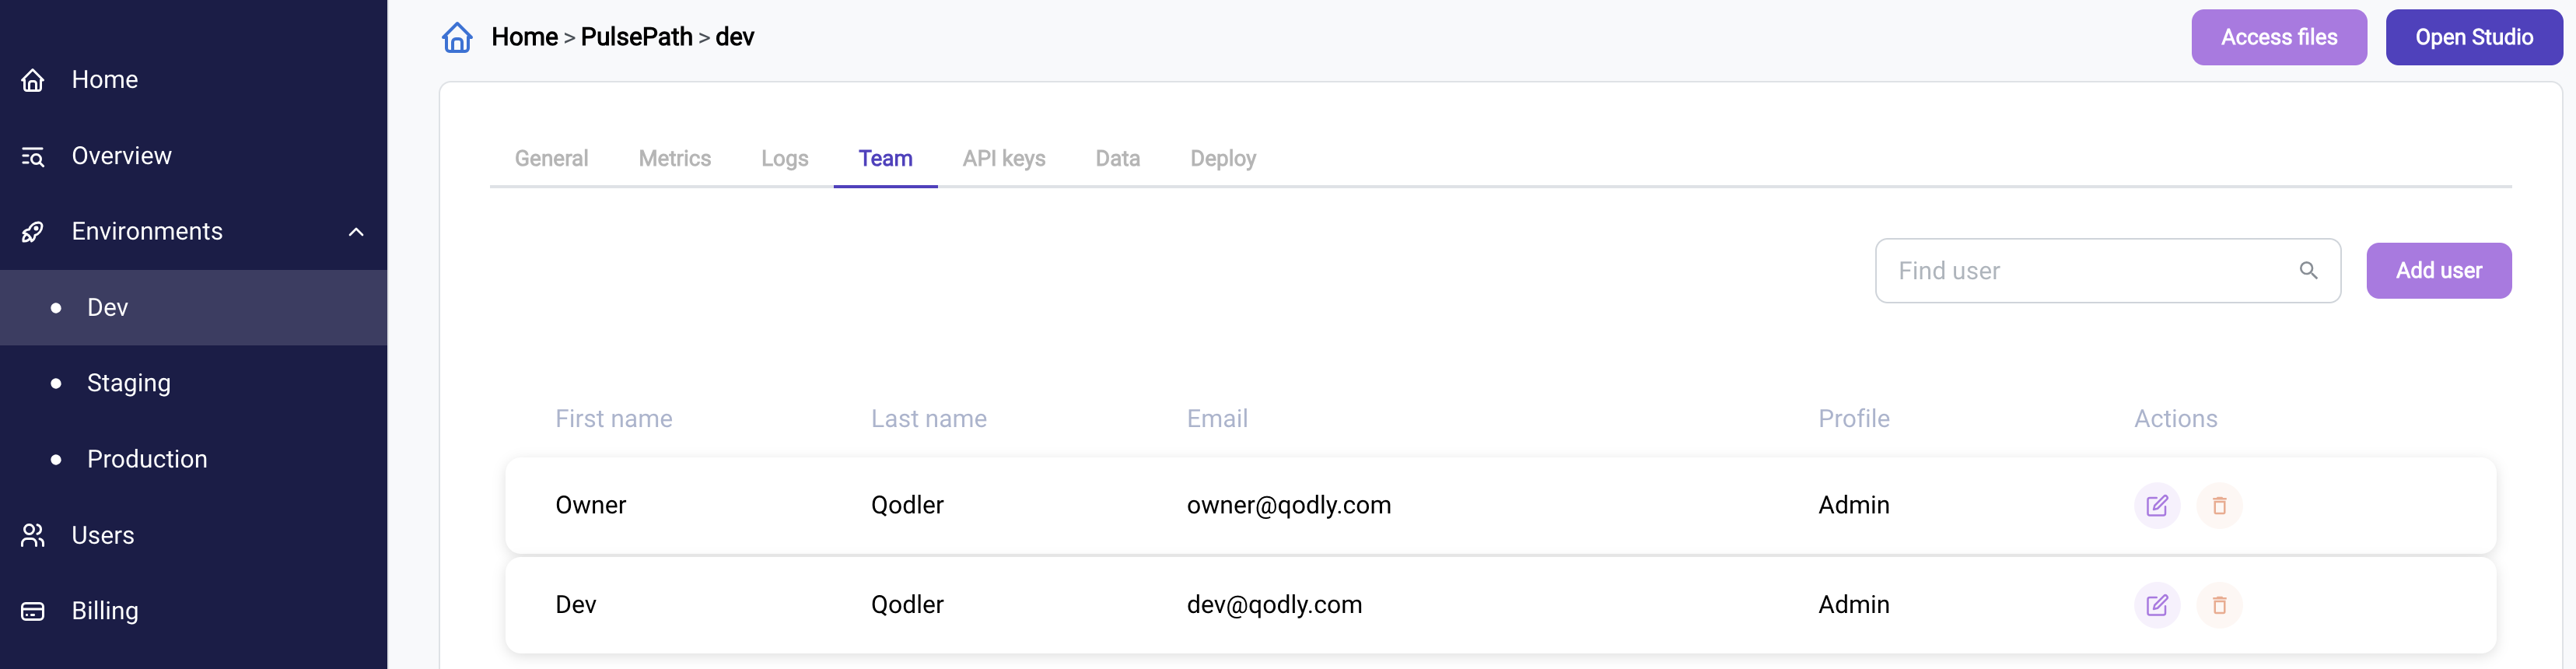Image resolution: width=2576 pixels, height=669 pixels.
Task: Open the Overview sidebar item
Action: [x=193, y=156]
